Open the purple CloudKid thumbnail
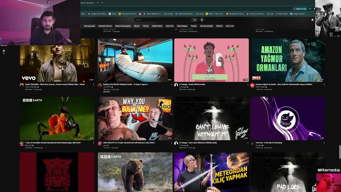Screen dimensions: 341x192 [x=288, y=118]
